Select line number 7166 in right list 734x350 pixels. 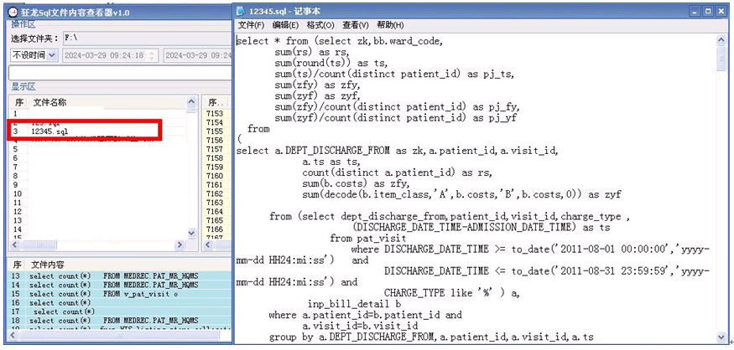[215, 229]
